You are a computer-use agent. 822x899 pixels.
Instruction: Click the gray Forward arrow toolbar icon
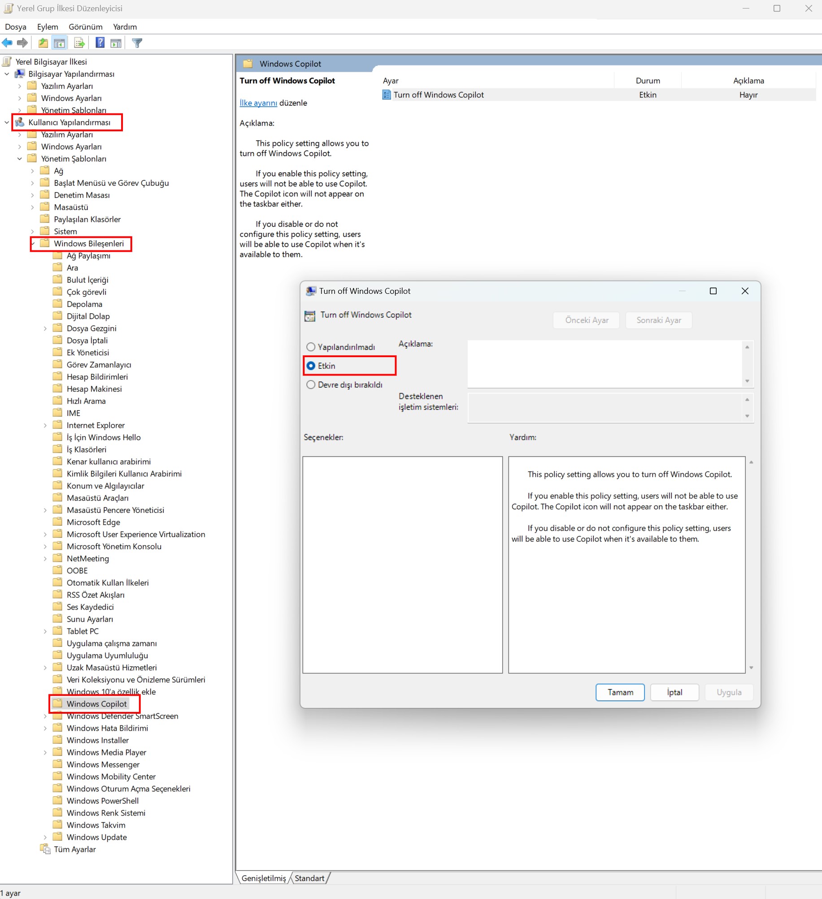click(x=22, y=43)
